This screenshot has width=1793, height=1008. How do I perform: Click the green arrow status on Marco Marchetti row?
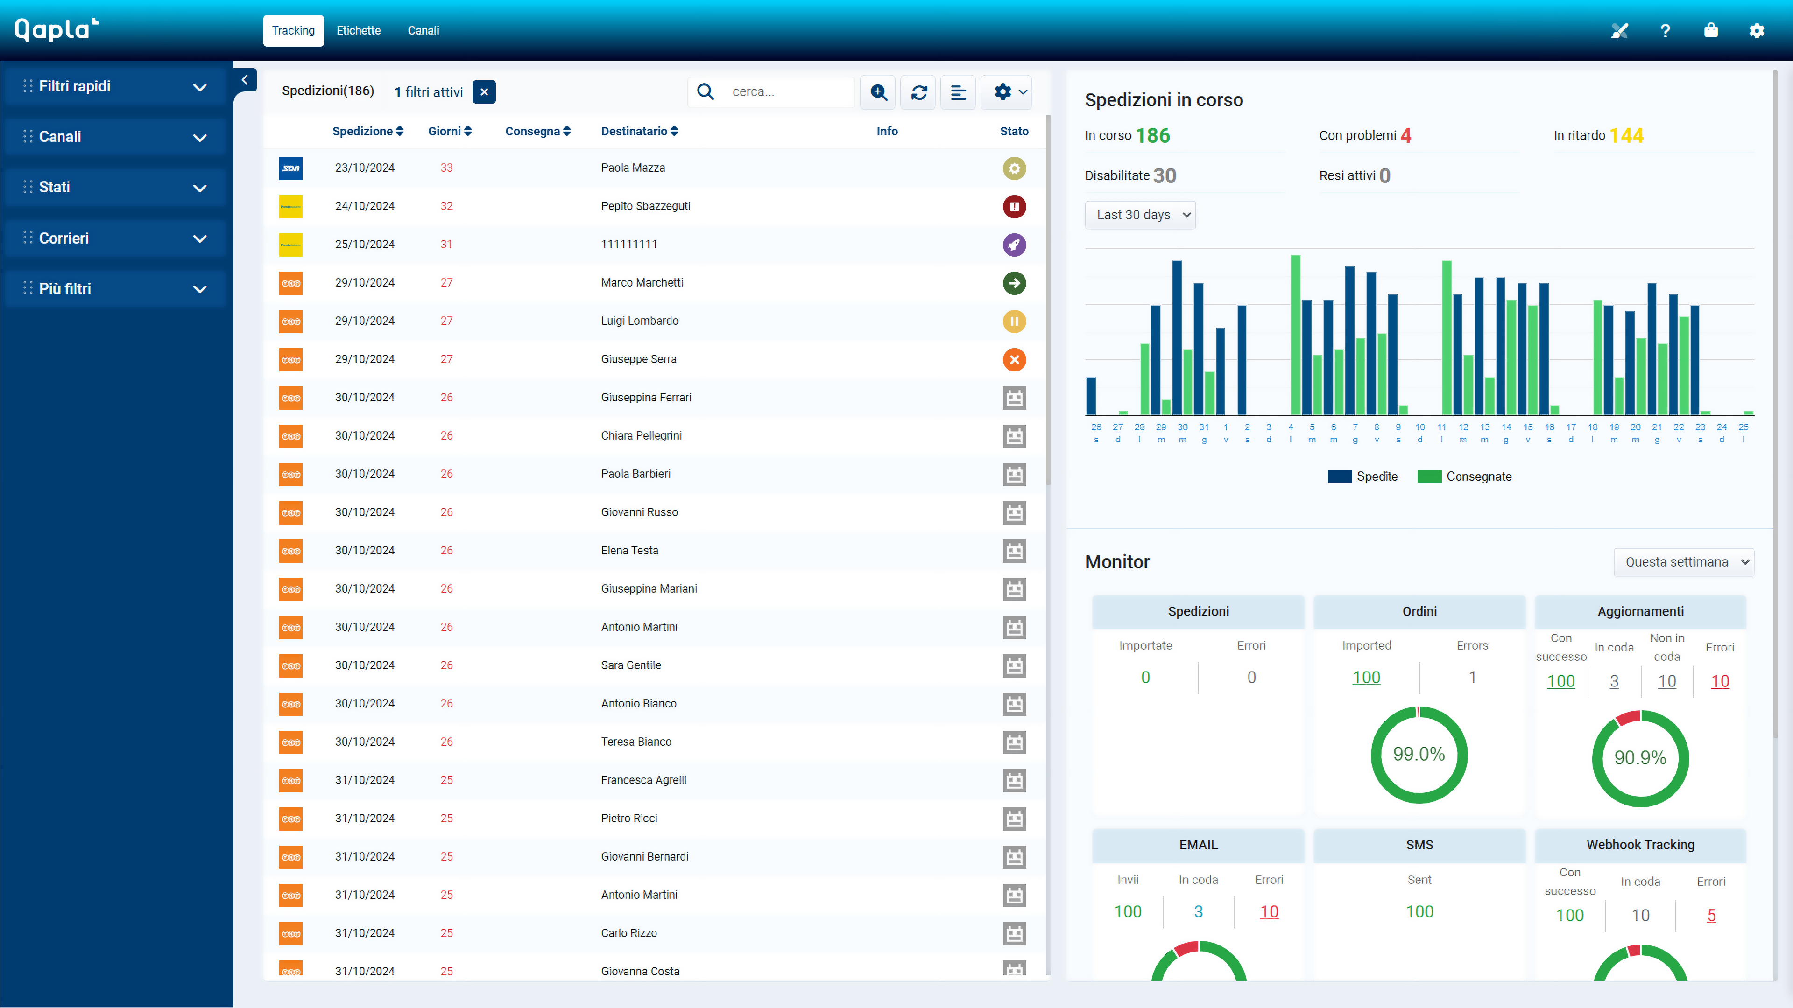pos(1014,283)
